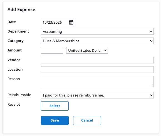Click the Date field showing 10/23/2026
The width and height of the screenshot is (161, 136).
click(x=58, y=22)
